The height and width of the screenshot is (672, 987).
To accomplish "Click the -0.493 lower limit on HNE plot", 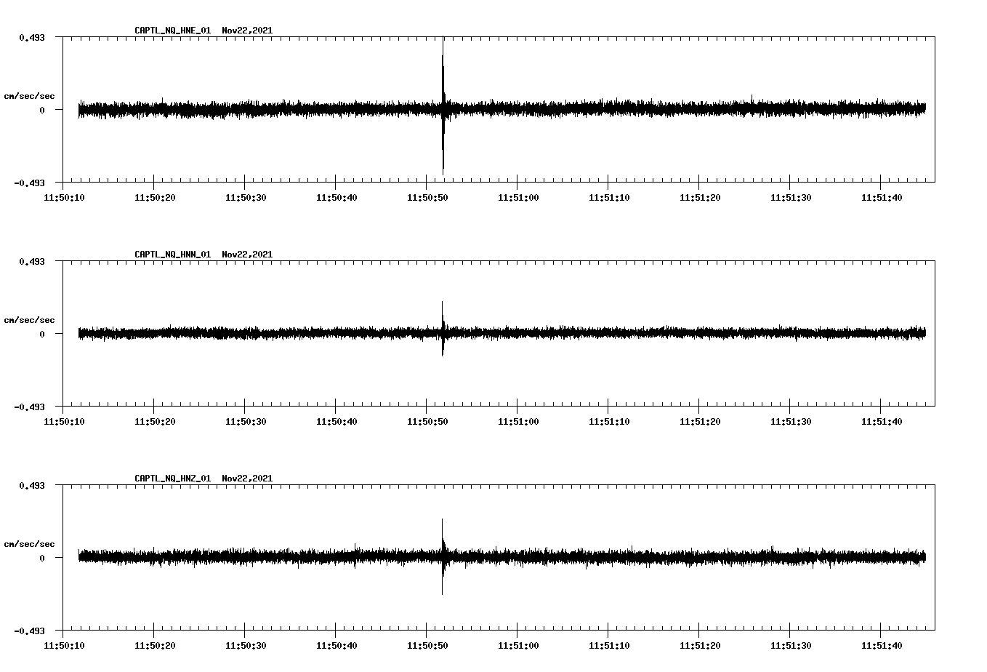I will point(29,183).
